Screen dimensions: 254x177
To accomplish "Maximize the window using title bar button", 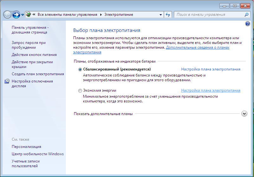I will [235, 6].
